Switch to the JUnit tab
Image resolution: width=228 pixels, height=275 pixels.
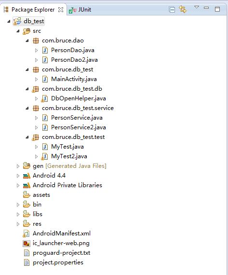pos(80,10)
